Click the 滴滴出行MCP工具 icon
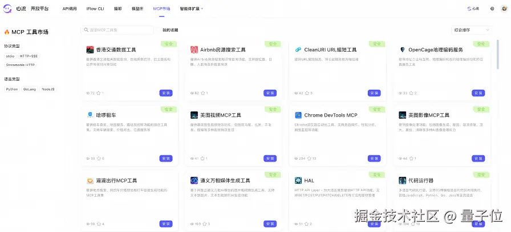511x232 pixels. coord(90,180)
